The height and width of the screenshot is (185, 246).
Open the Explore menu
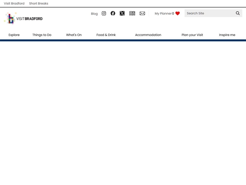[x=14, y=35]
